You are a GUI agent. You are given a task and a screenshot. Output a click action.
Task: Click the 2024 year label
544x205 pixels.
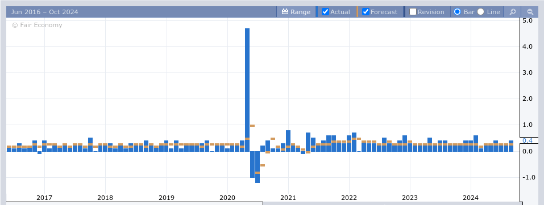tap(471, 198)
